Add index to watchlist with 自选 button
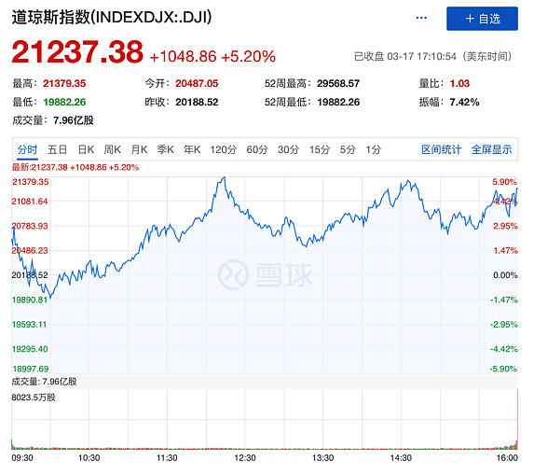The image size is (534, 475). click(482, 19)
